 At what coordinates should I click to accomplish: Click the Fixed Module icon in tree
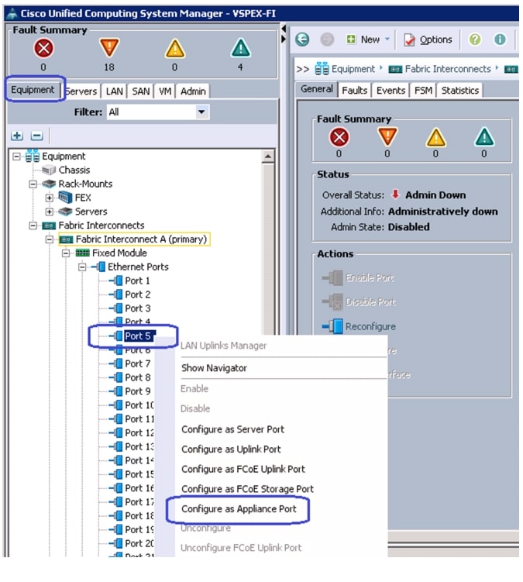[x=82, y=253]
